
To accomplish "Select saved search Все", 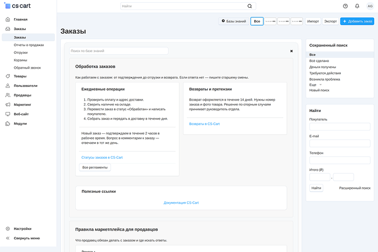I will click(340, 54).
